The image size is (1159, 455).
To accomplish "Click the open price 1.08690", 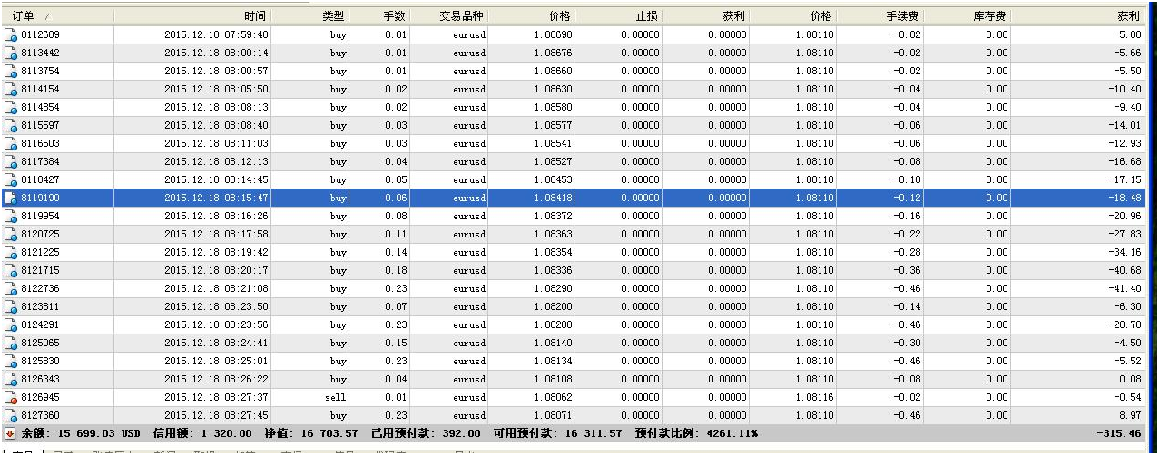I will point(553,34).
